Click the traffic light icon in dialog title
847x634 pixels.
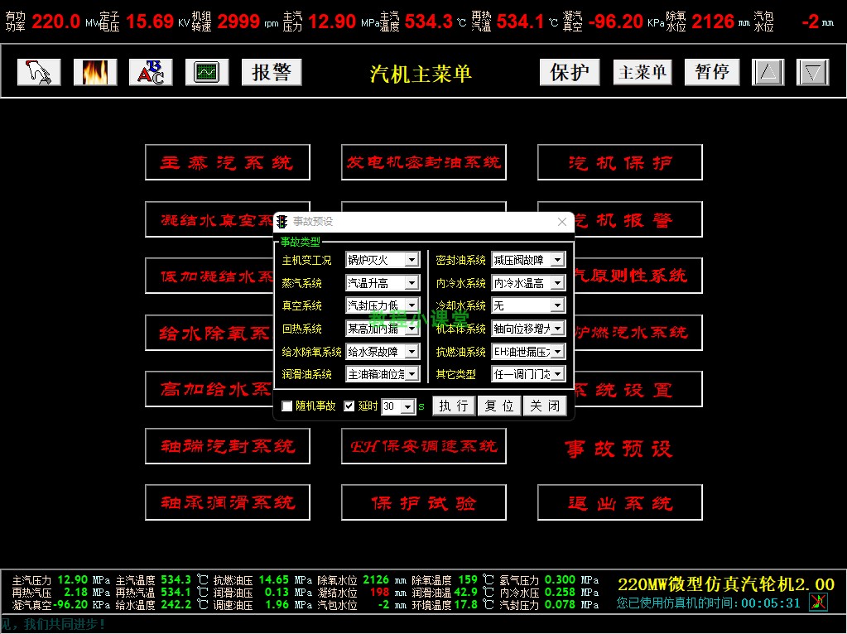(x=283, y=222)
